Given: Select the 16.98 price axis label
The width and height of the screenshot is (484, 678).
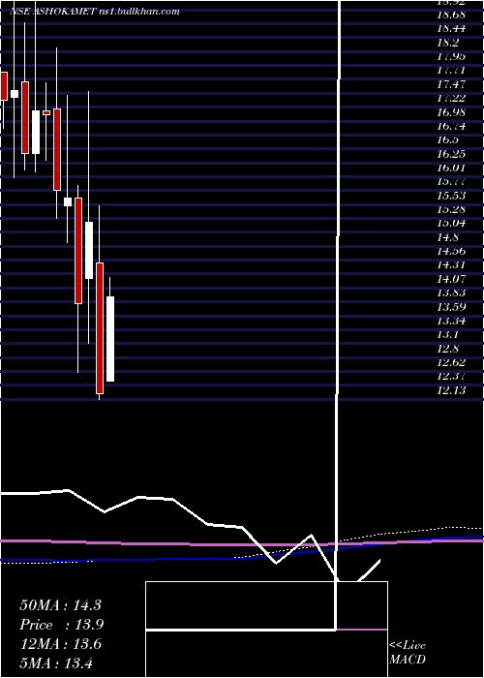Looking at the screenshot, I should pos(451,112).
